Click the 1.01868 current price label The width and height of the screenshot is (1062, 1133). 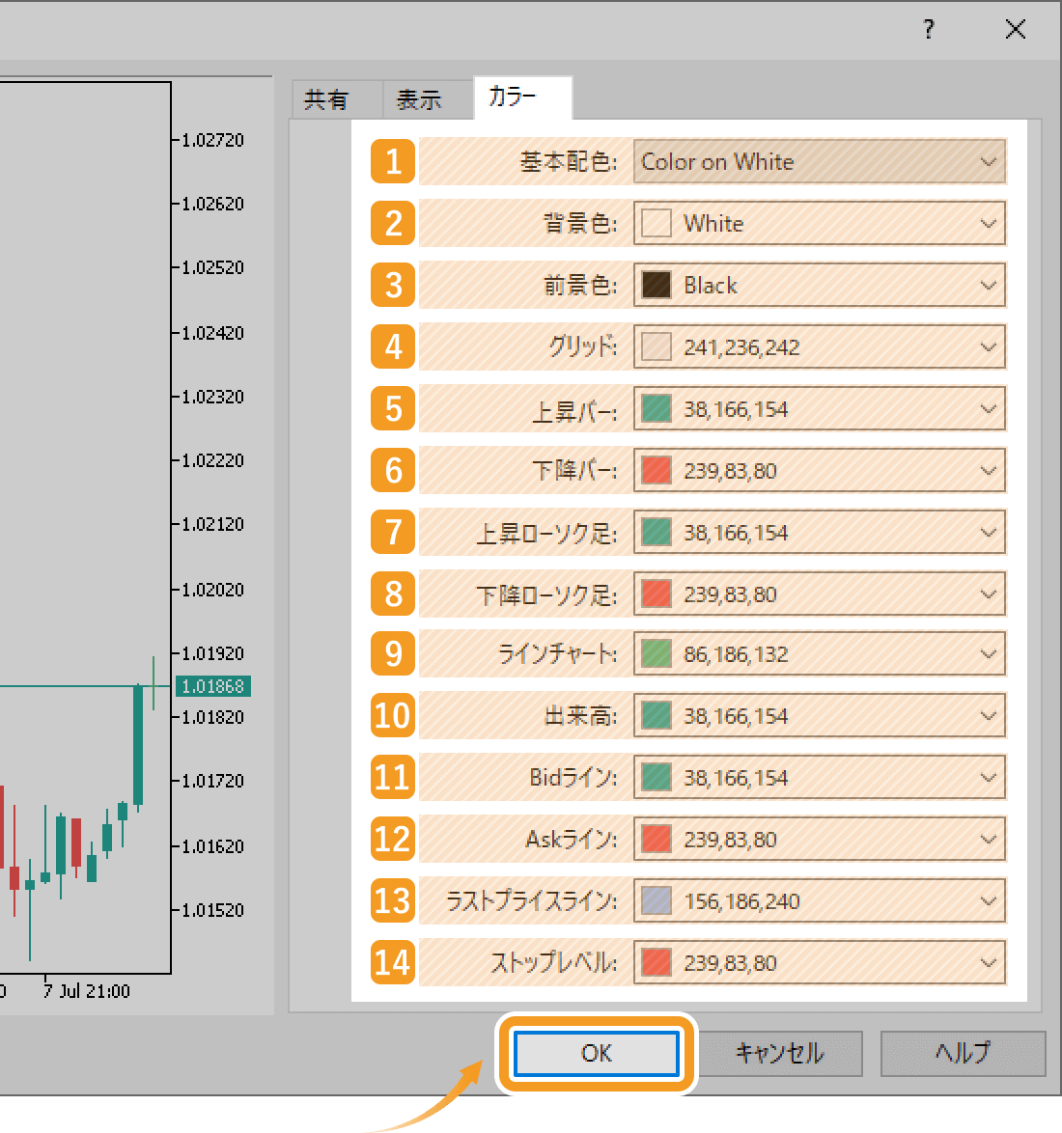point(213,686)
